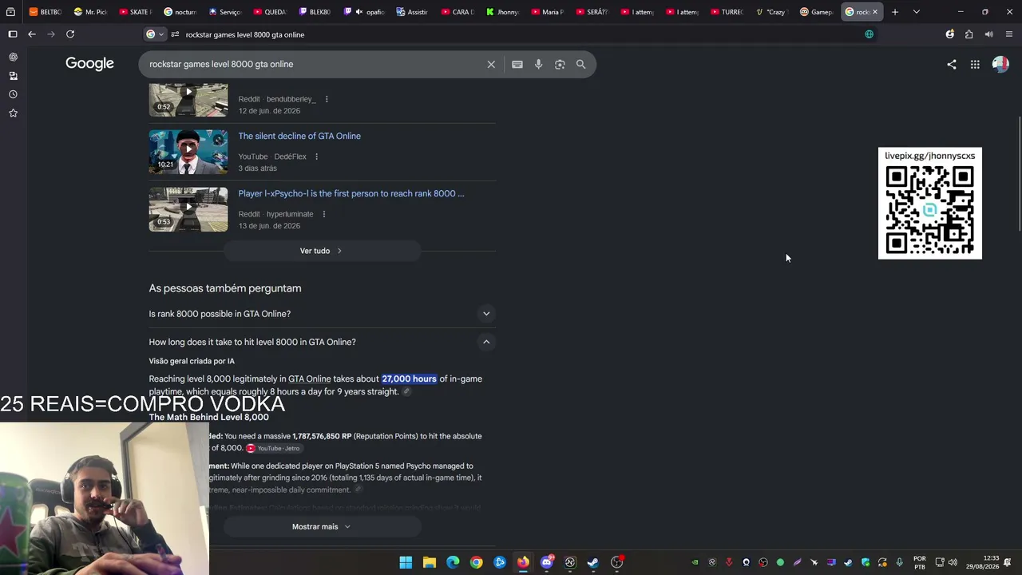The width and height of the screenshot is (1022, 575).
Task: Search by image with Google Lens
Action: (560, 65)
